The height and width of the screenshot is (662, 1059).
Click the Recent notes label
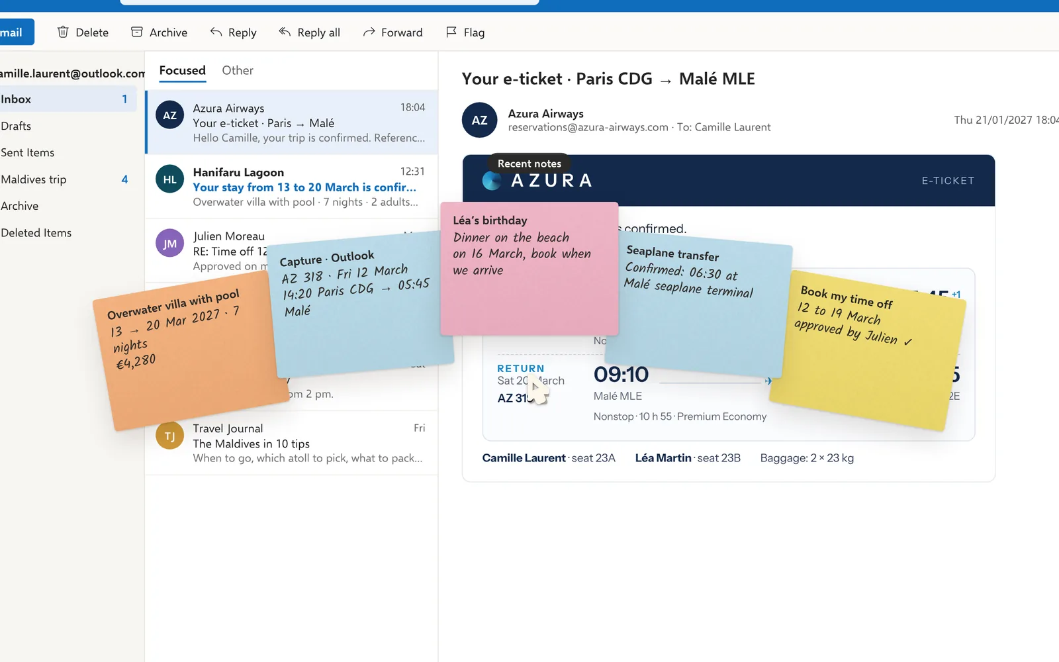click(x=529, y=164)
